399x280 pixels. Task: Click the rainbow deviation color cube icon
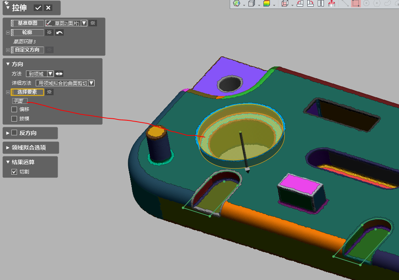pos(267,3)
